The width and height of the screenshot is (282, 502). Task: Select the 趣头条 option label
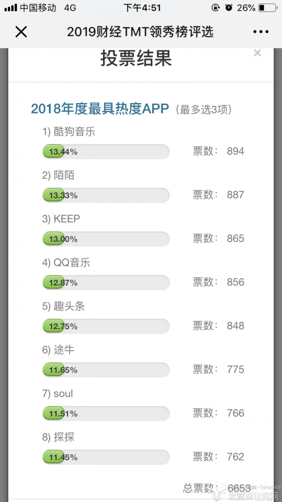(64, 306)
